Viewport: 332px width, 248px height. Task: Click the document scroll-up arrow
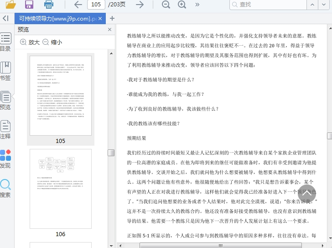pyautogui.click(x=330, y=28)
